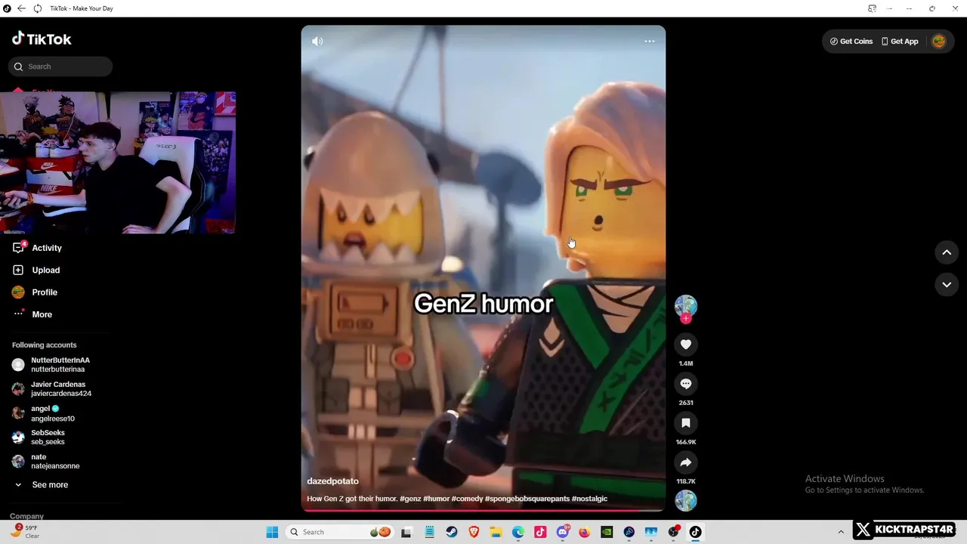Open the dazedpotato username on the video
Image resolution: width=967 pixels, height=544 pixels.
(x=332, y=481)
